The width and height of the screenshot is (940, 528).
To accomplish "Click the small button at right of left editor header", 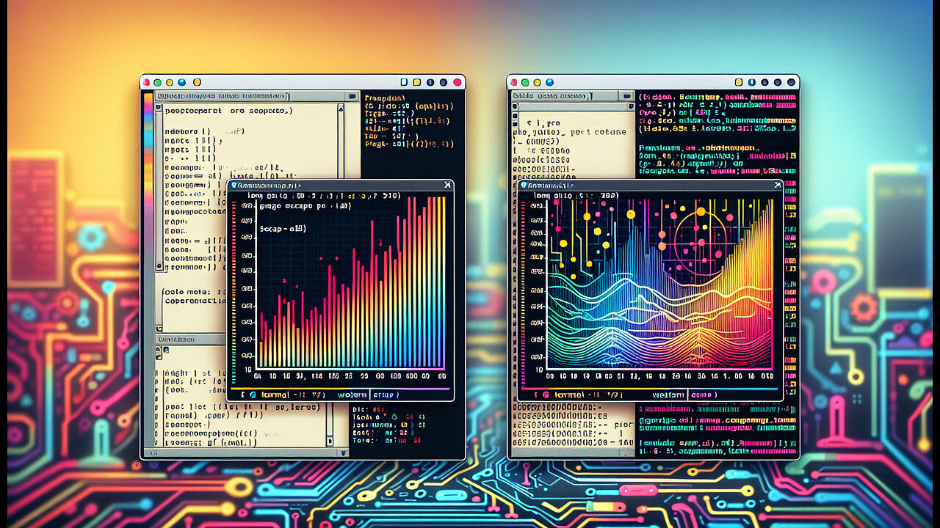I will [352, 96].
